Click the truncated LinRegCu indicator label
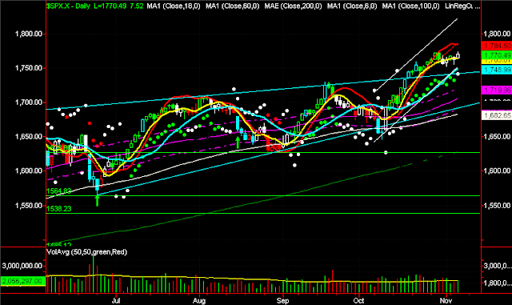This screenshot has width=512, height=305. click(x=462, y=6)
